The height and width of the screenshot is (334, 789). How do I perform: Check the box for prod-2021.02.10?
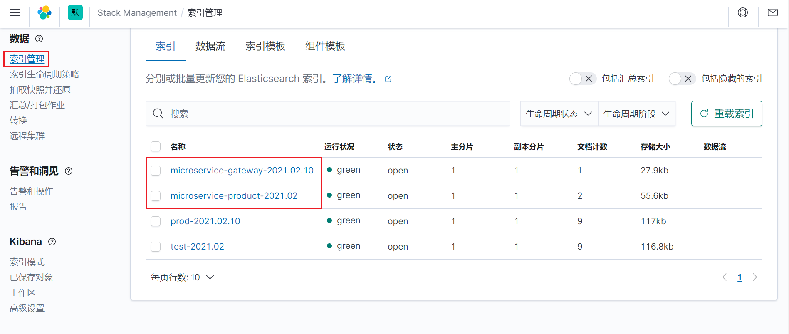click(x=156, y=221)
